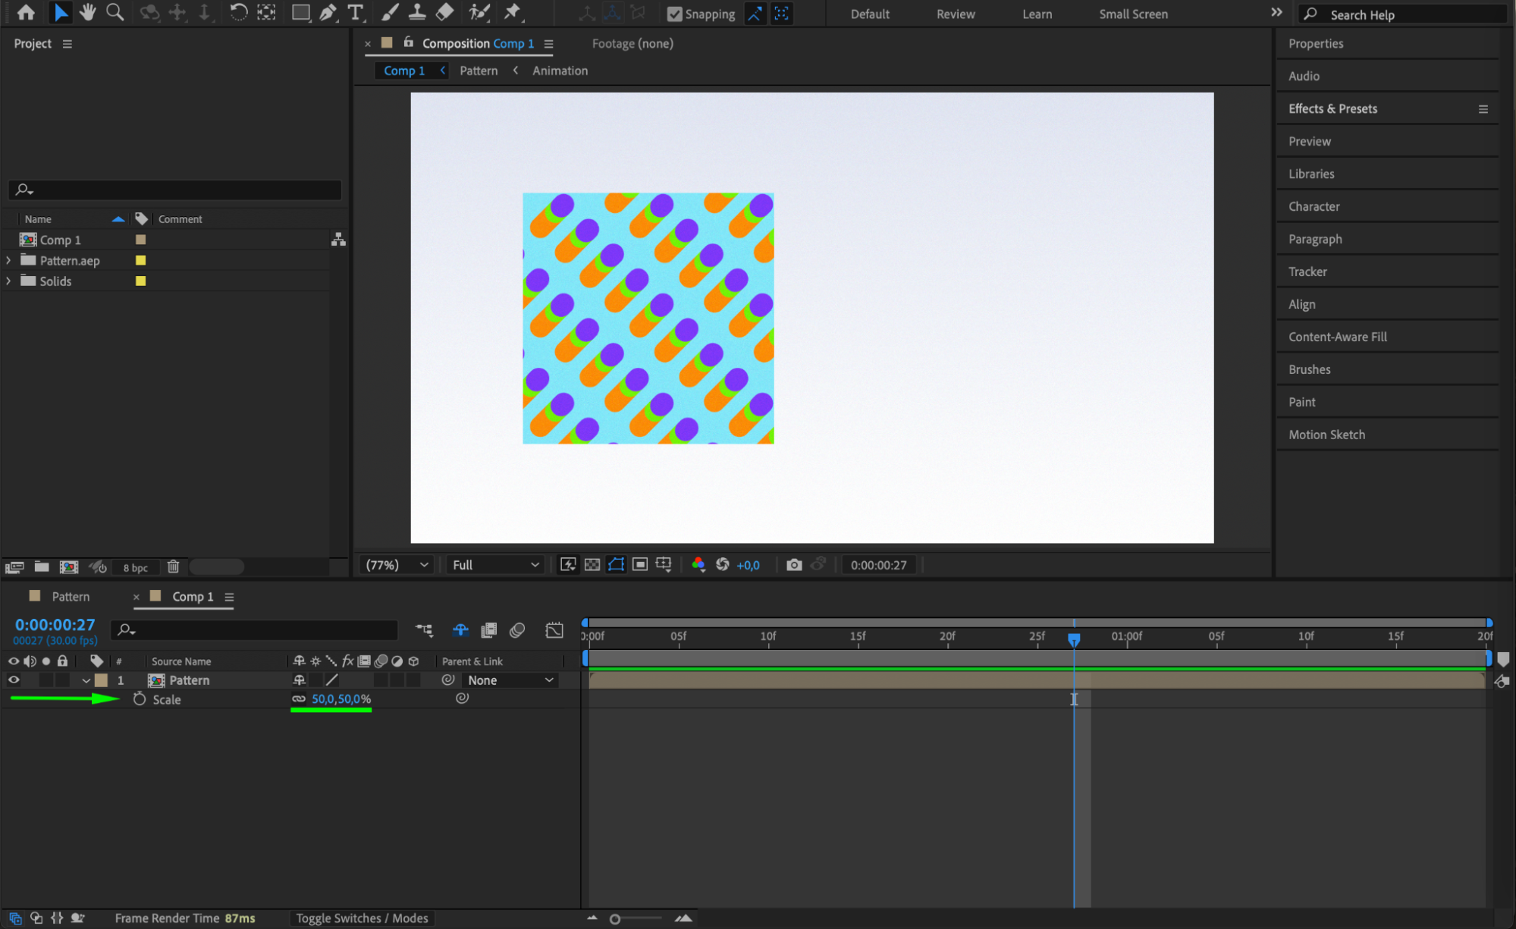The width and height of the screenshot is (1516, 929).
Task: Open the resolution dropdown set to Full
Action: (495, 565)
